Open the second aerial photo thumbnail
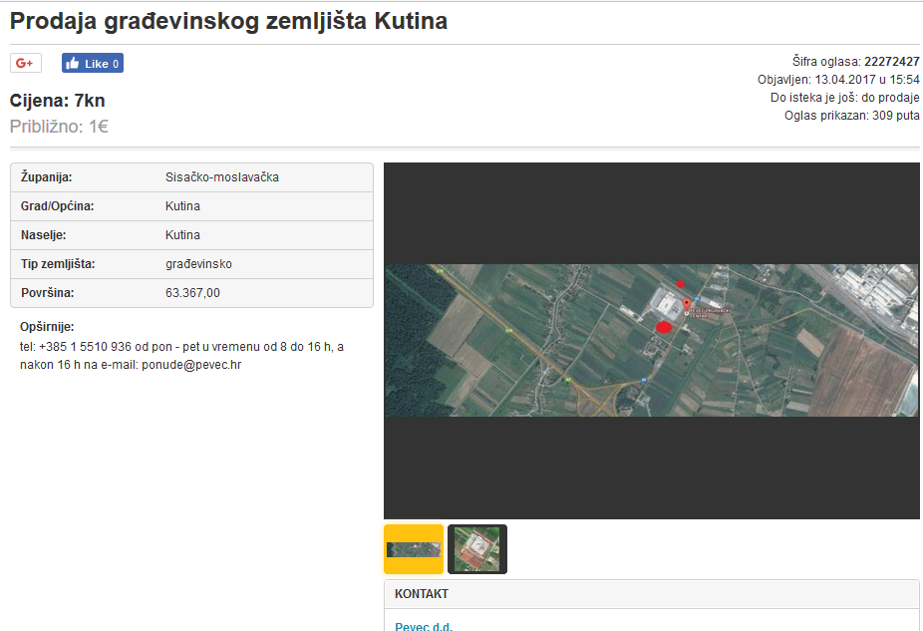The width and height of the screenshot is (923, 631). tap(476, 549)
